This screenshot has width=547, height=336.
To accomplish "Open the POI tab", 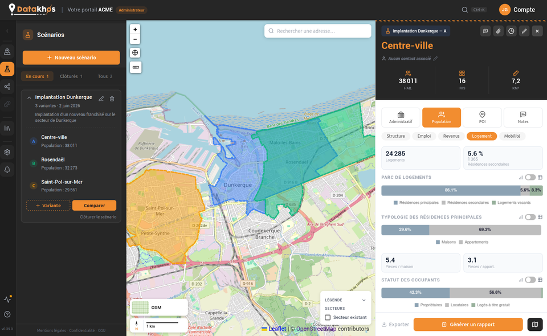I will 482,117.
